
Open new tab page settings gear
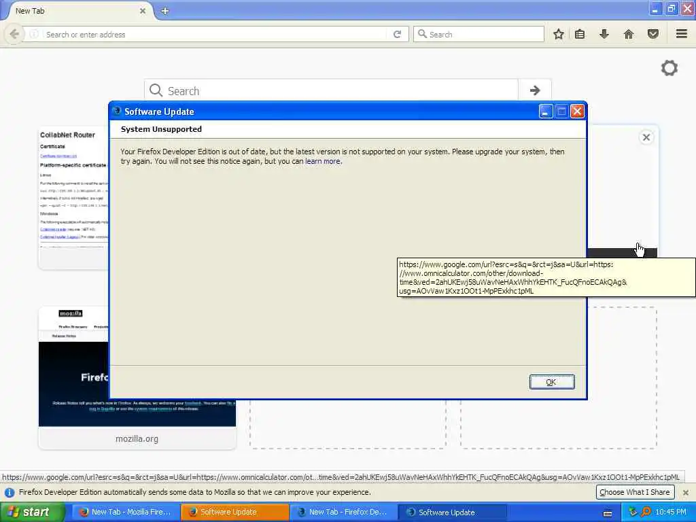[x=669, y=68]
